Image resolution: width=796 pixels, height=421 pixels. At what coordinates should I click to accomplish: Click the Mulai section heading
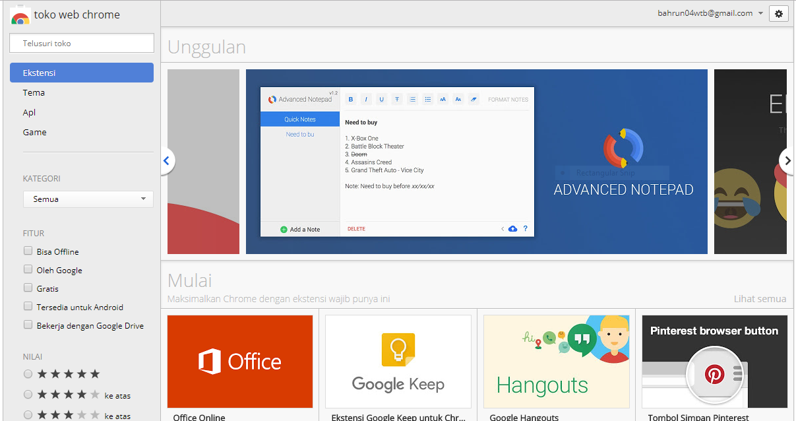tap(190, 280)
